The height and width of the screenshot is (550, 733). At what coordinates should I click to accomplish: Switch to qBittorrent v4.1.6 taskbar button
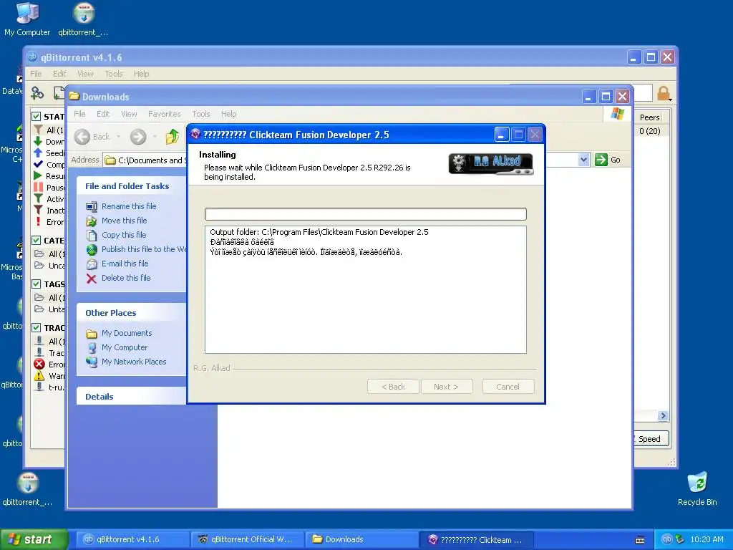[132, 539]
